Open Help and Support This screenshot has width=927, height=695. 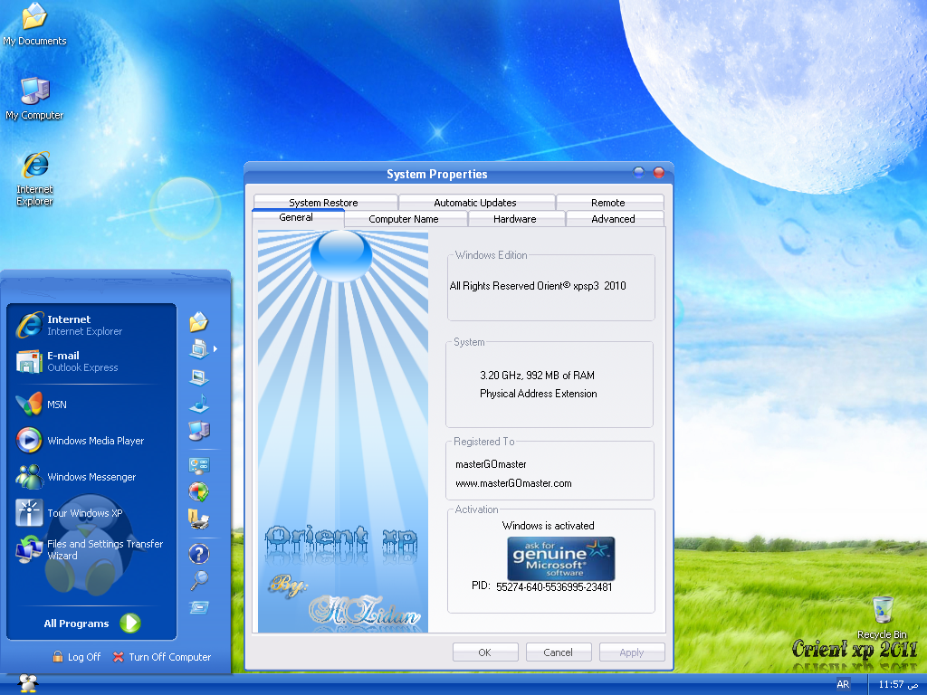(x=197, y=554)
